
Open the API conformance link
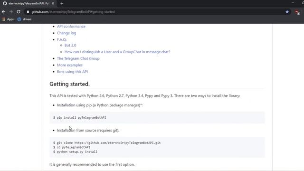(x=71, y=27)
